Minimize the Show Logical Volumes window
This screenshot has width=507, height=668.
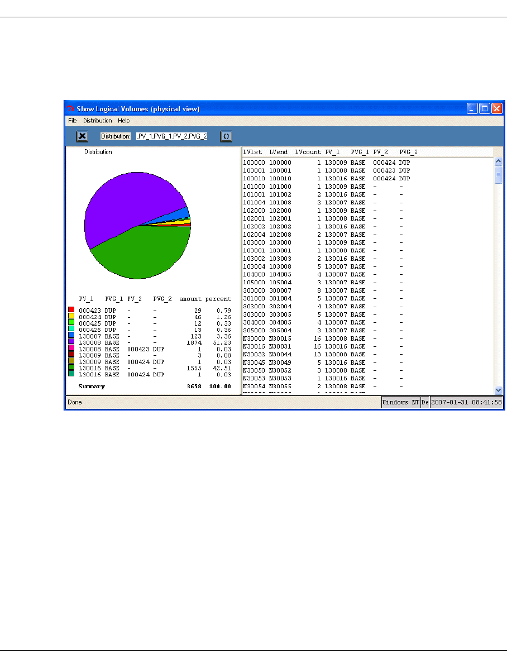[472, 109]
